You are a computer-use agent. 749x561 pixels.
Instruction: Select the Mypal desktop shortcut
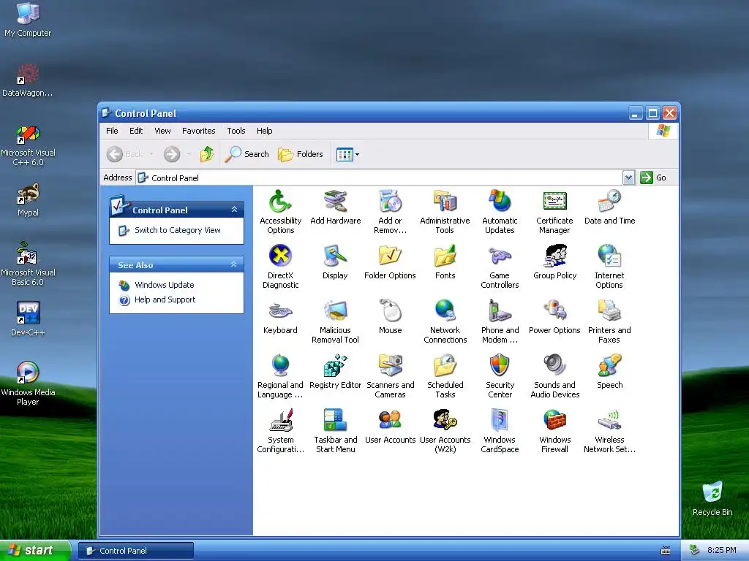coord(29,199)
